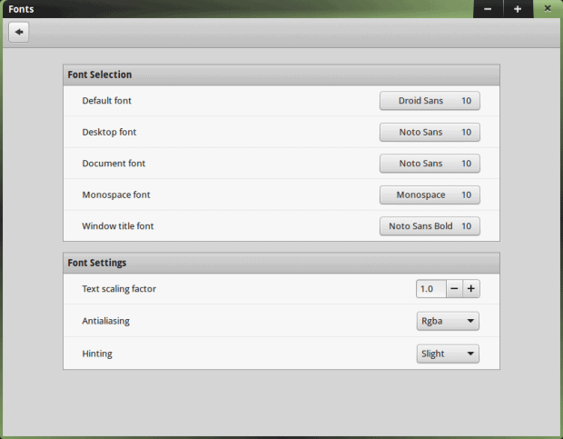Minimize the Fonts window
Viewport: 563px width, 439px height.
click(488, 9)
